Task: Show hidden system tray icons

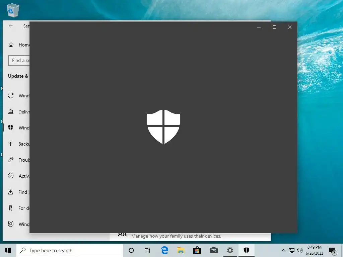Action: (283, 250)
